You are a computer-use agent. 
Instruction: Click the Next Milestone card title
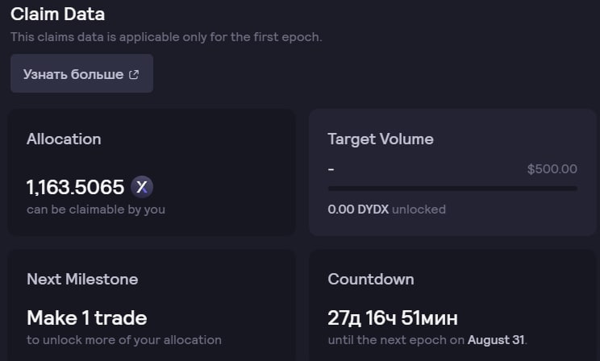[82, 279]
